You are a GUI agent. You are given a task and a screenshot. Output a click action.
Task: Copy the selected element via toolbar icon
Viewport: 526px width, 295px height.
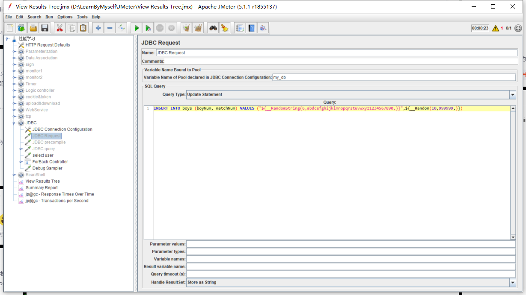71,28
